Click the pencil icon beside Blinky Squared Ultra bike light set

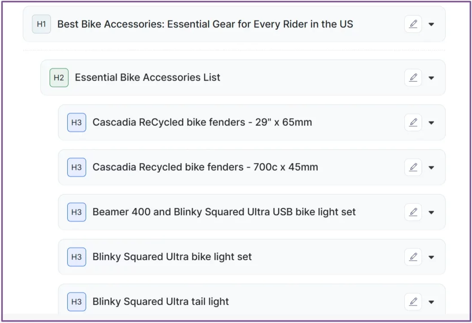[413, 257]
